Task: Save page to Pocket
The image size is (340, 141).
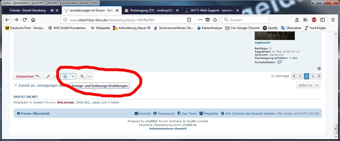Action: click(207, 20)
